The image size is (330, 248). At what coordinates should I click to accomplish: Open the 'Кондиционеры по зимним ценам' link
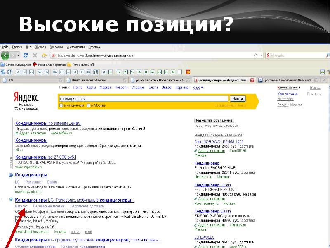[x=48, y=123]
